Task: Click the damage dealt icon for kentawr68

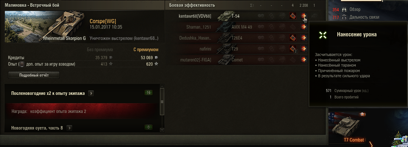Action: [x=304, y=16]
